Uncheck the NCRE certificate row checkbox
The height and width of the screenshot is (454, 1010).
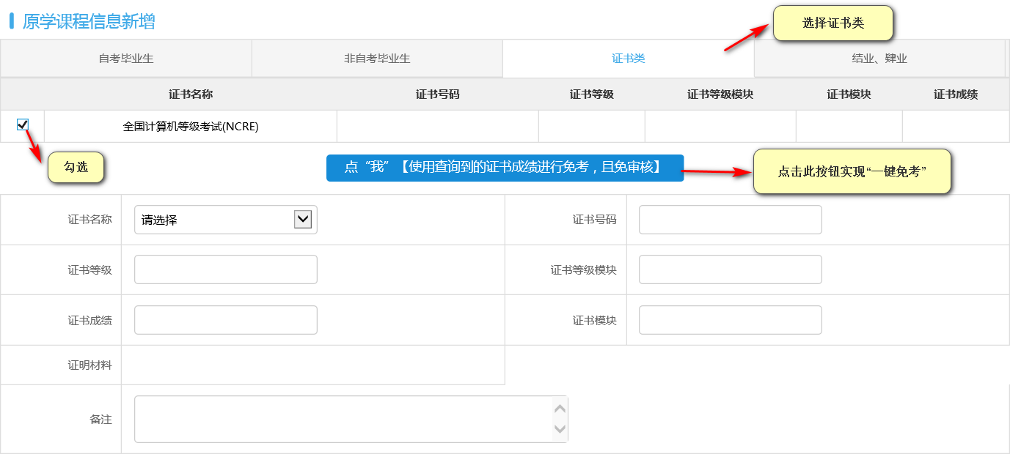coord(22,125)
